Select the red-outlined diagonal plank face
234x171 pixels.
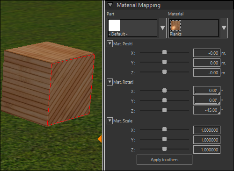coord(71,90)
